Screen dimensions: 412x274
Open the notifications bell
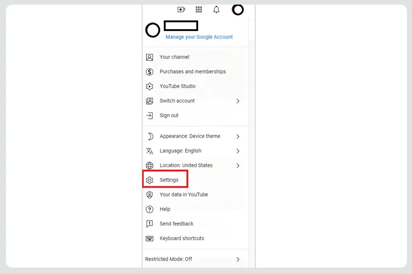pyautogui.click(x=216, y=10)
